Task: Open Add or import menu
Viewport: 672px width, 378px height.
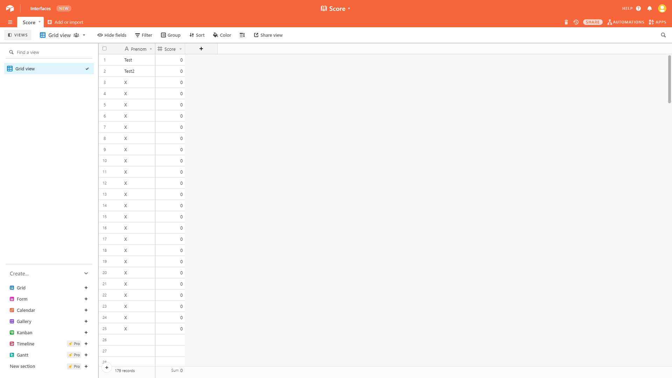Action: click(x=65, y=22)
